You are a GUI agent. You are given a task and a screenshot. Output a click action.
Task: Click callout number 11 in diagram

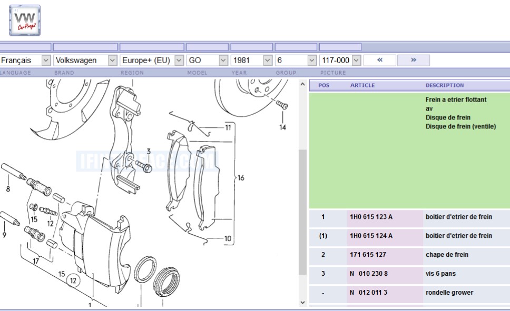point(228,128)
